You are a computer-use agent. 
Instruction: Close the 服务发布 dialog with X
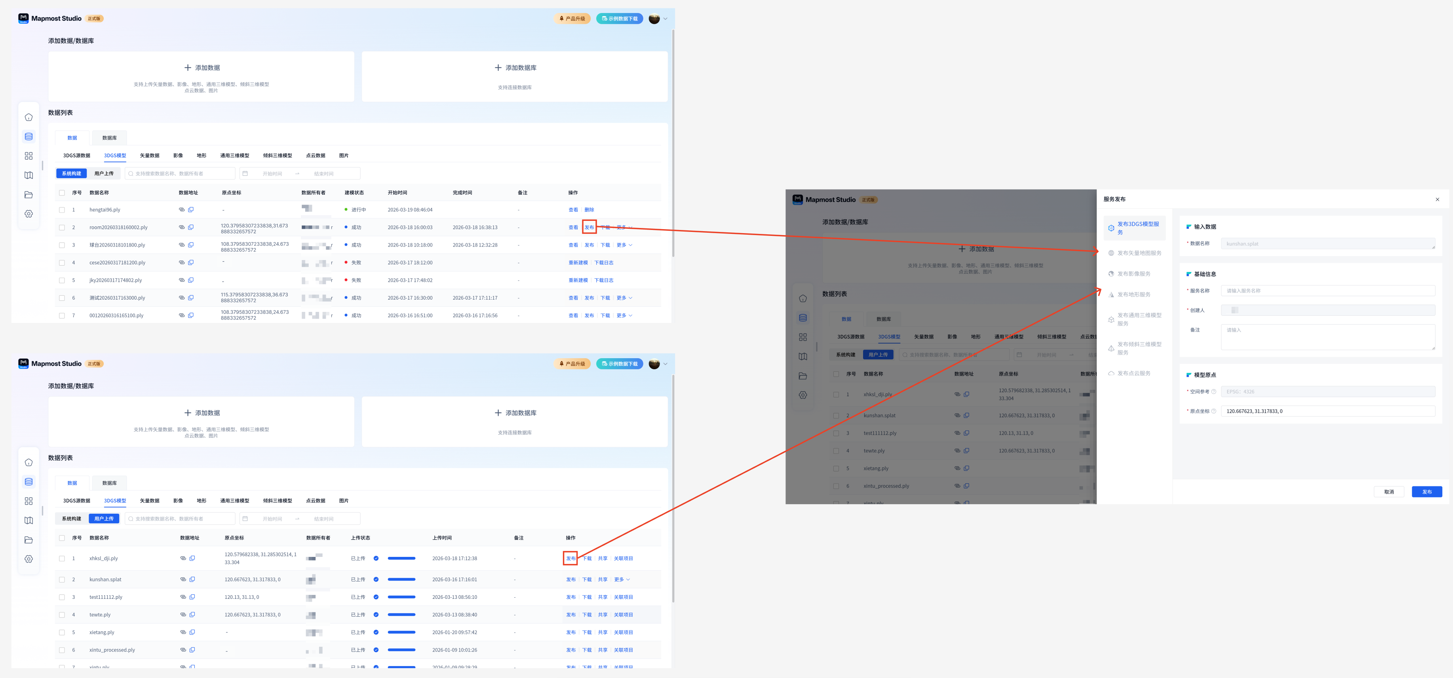(x=1437, y=199)
